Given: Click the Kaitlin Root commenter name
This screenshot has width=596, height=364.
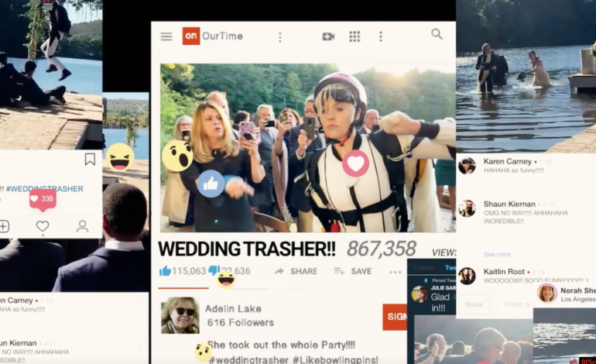Looking at the screenshot, I should 504,272.
